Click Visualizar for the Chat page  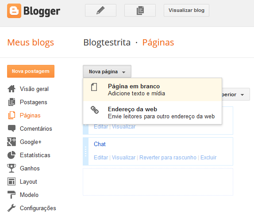point(123,158)
